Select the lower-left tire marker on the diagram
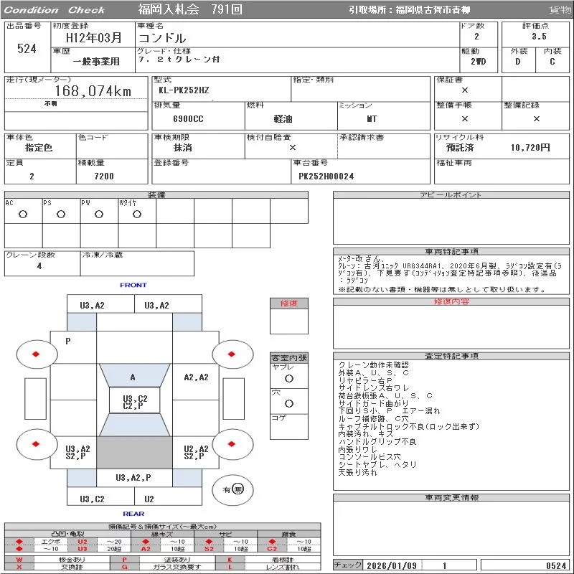The image size is (574, 574). pos(35,443)
